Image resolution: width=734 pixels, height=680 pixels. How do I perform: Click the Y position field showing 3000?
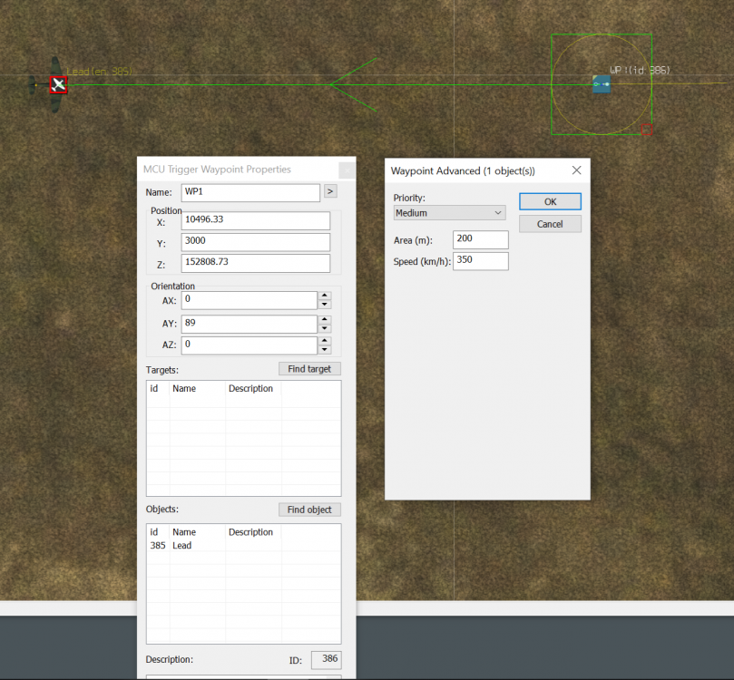pos(255,242)
